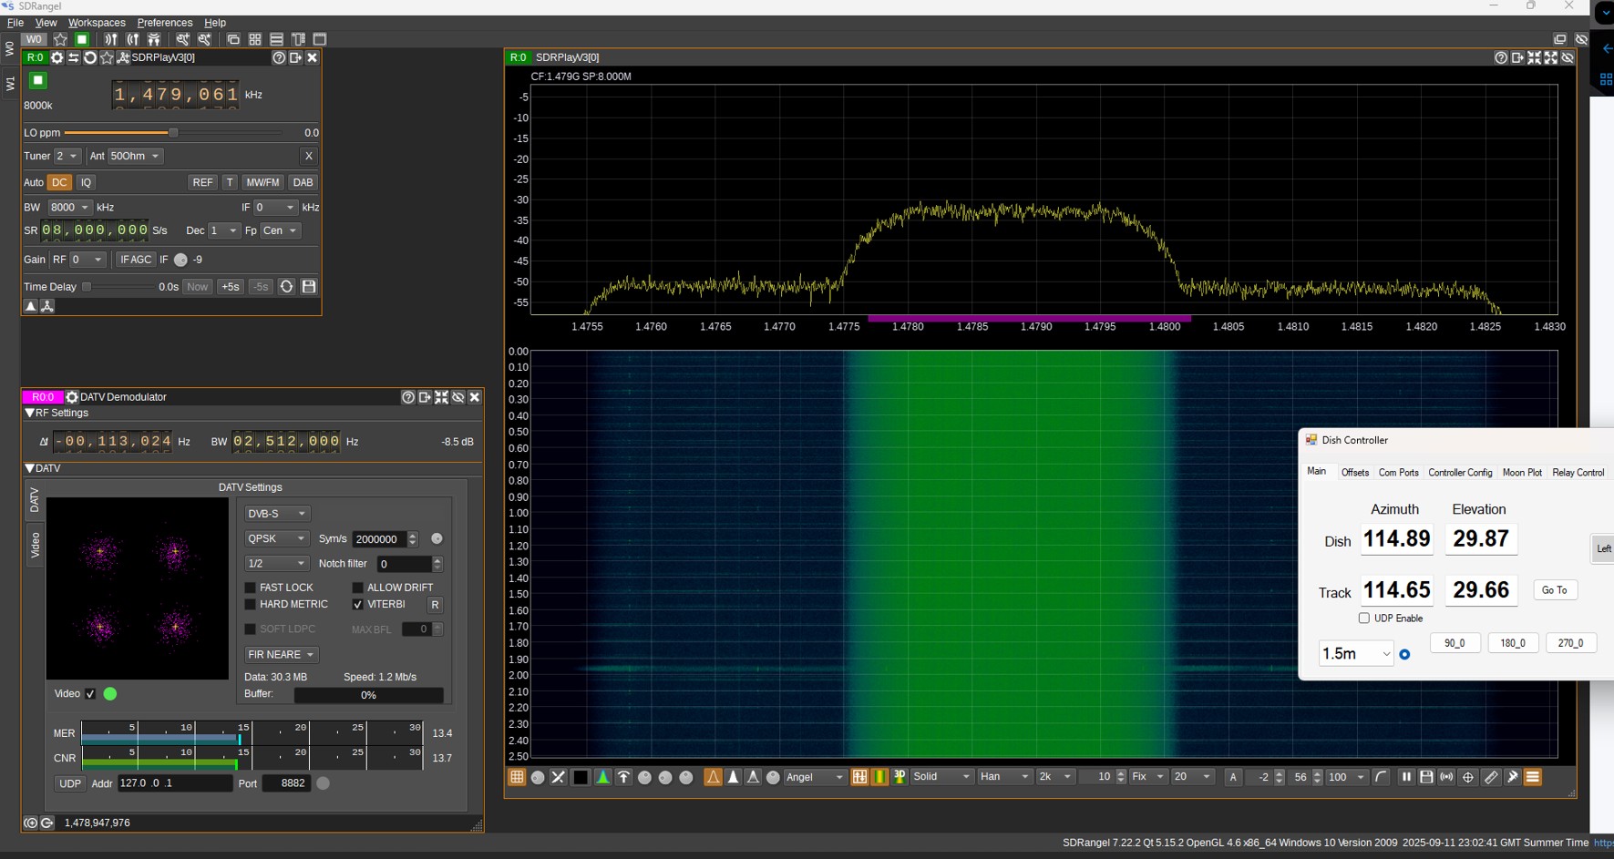Click the Time Delay slider handle
1614x859 pixels.
coord(87,287)
